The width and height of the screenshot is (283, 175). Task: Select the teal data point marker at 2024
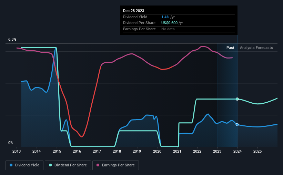tap(237, 99)
